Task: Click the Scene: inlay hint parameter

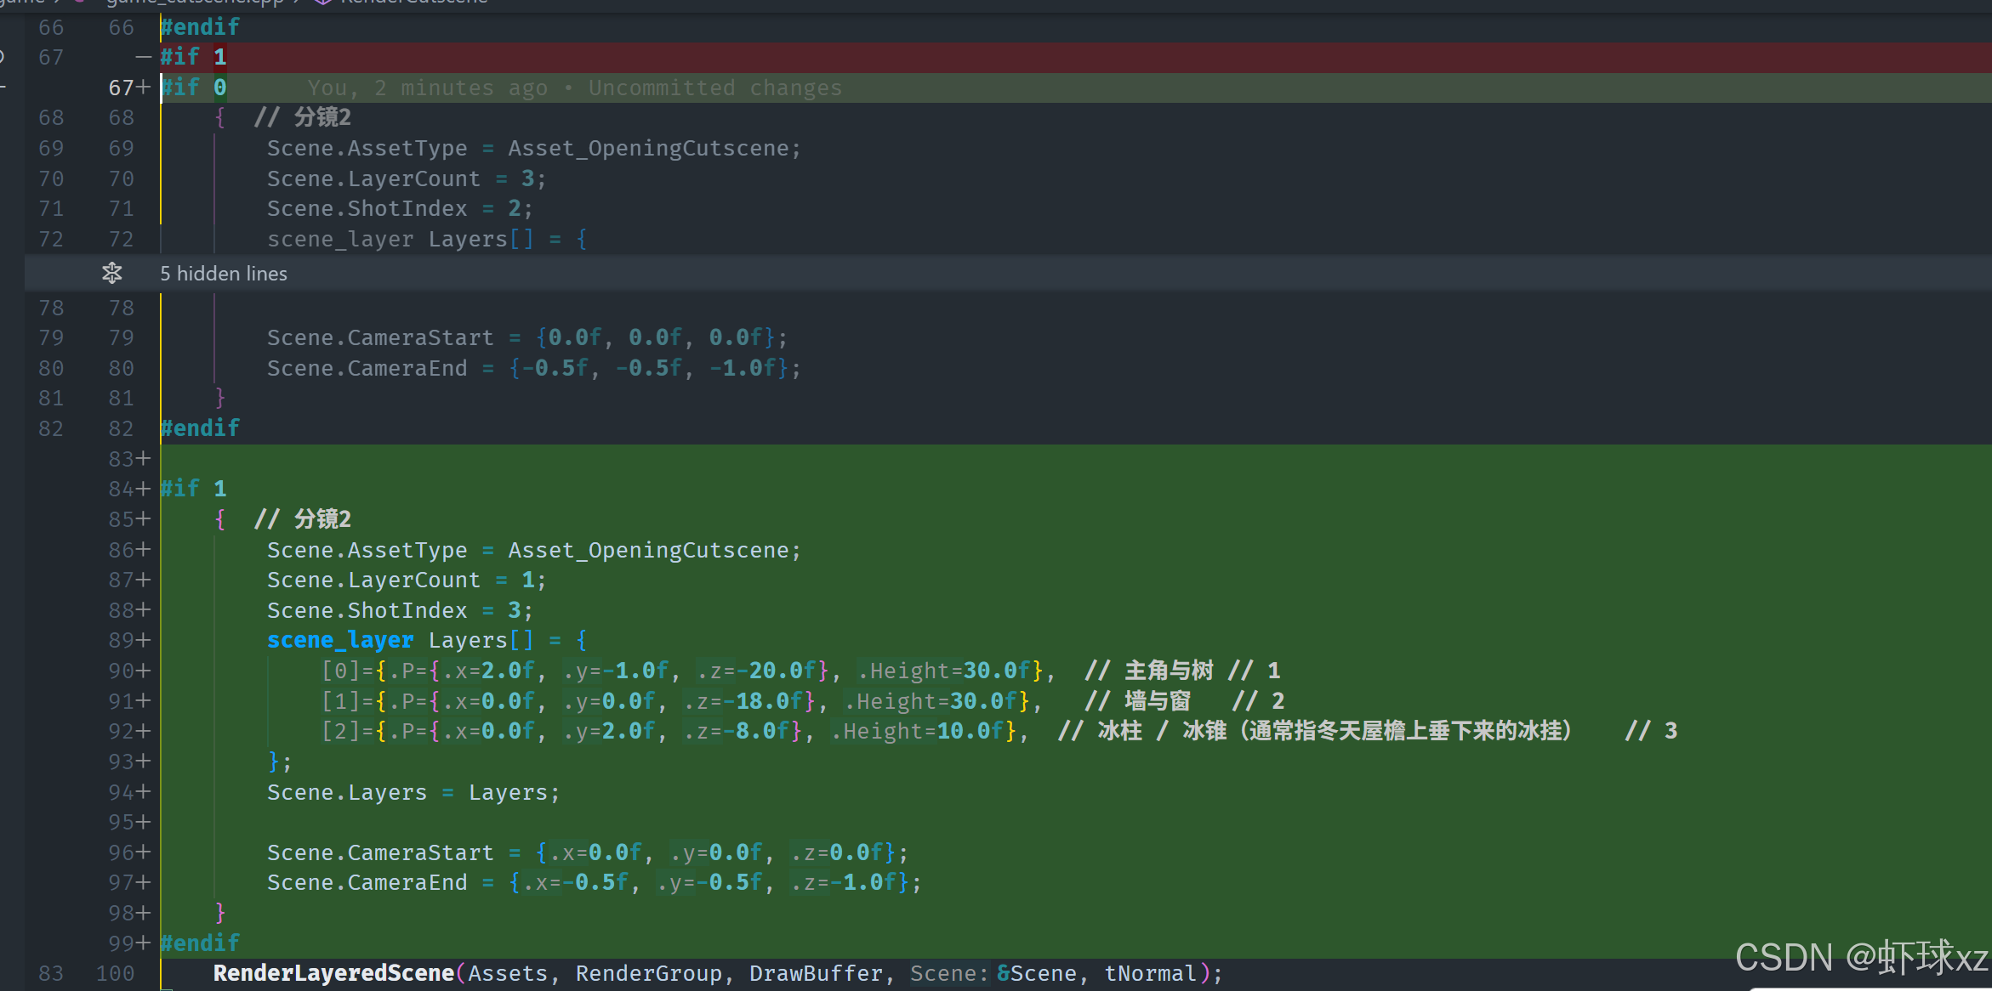Action: pos(949,974)
